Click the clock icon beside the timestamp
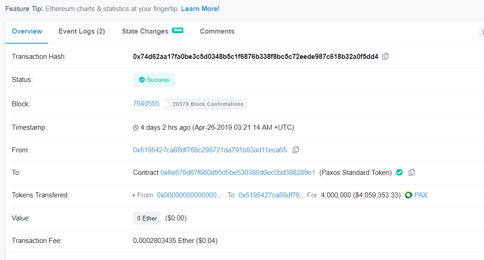The image size is (484, 260). (136, 127)
